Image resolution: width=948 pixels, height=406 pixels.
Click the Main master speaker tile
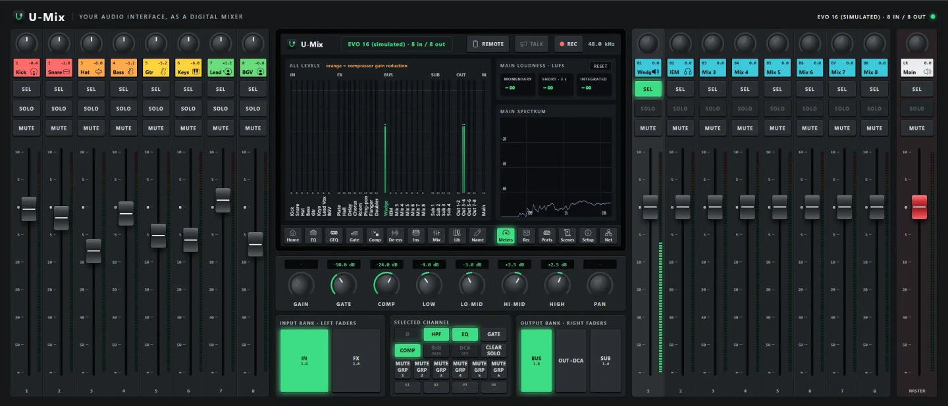(917, 68)
